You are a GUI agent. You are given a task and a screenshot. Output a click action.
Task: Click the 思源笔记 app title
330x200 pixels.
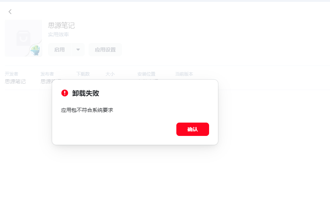coord(61,26)
